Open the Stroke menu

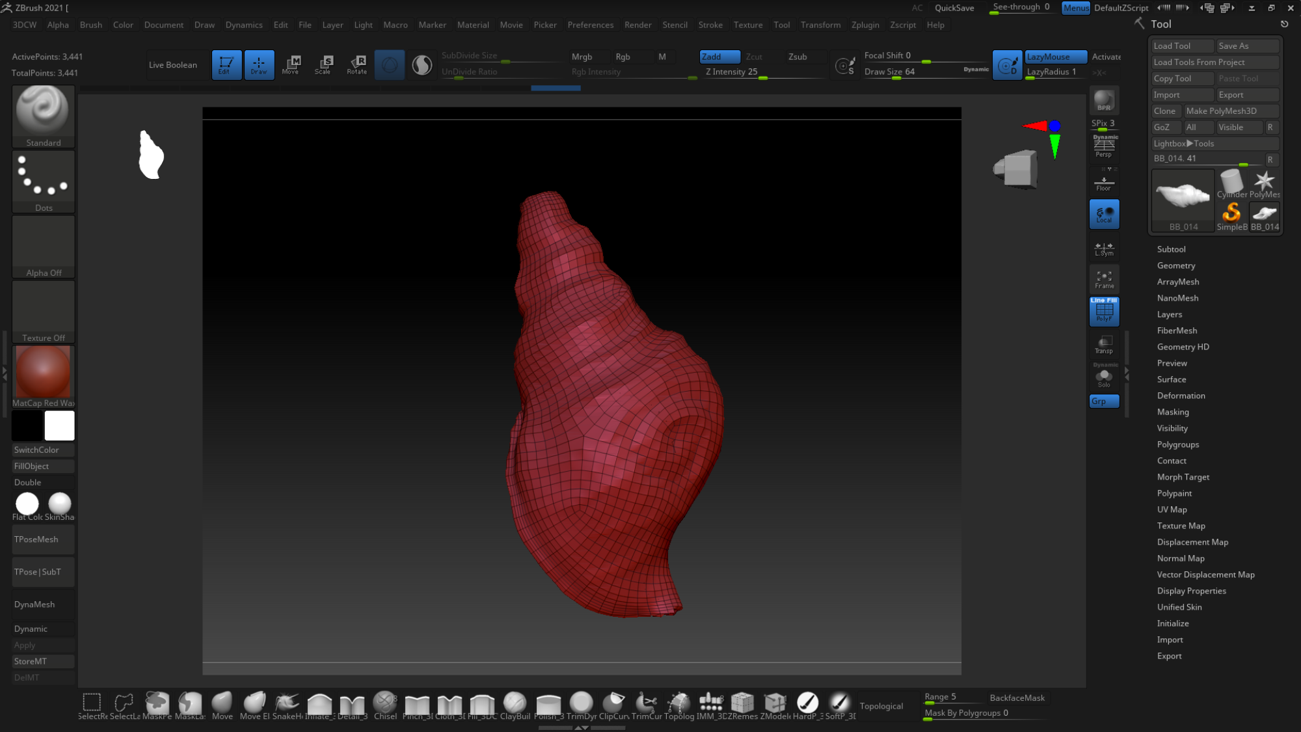click(710, 25)
